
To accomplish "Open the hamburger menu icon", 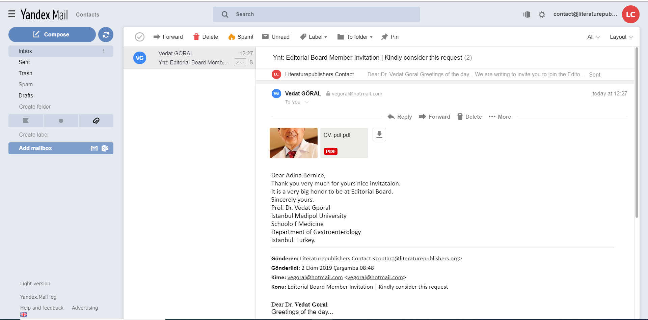I will coord(12,14).
